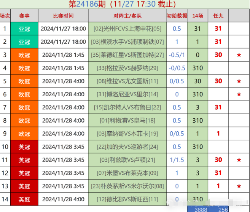
Task: Click the 利物浦VS皇马 match cell
Action: [127, 121]
